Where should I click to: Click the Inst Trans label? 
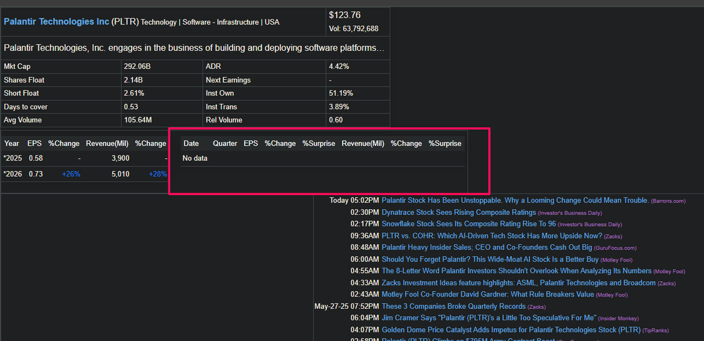click(x=222, y=107)
